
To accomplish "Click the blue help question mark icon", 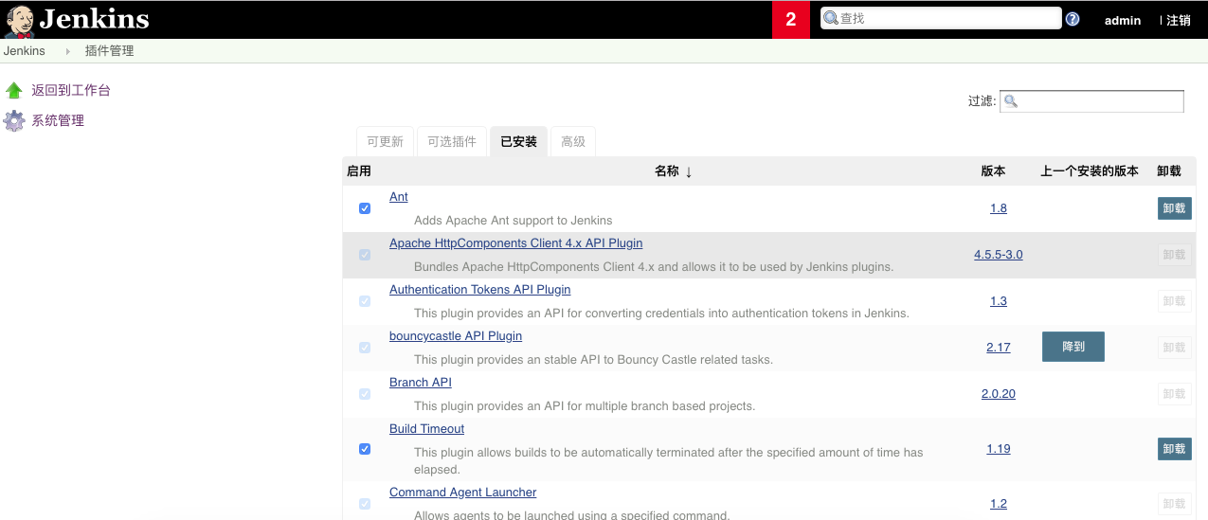I will tap(1073, 19).
